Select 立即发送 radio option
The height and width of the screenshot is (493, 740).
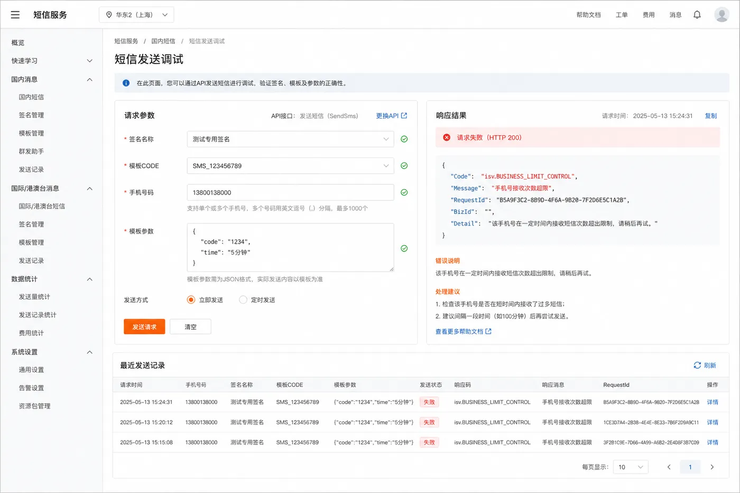pyautogui.click(x=191, y=300)
